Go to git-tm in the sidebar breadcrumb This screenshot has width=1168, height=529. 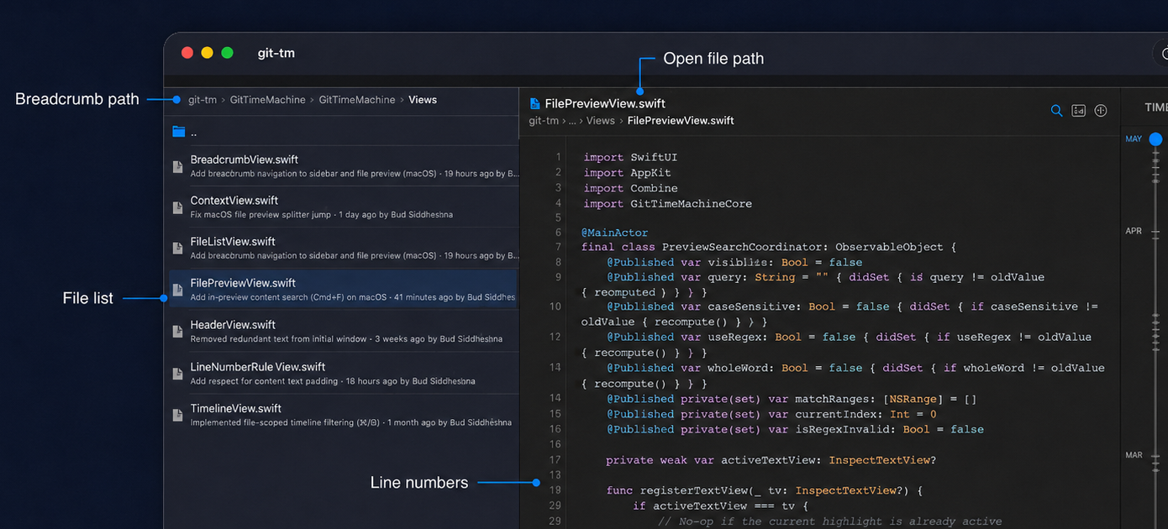(202, 100)
